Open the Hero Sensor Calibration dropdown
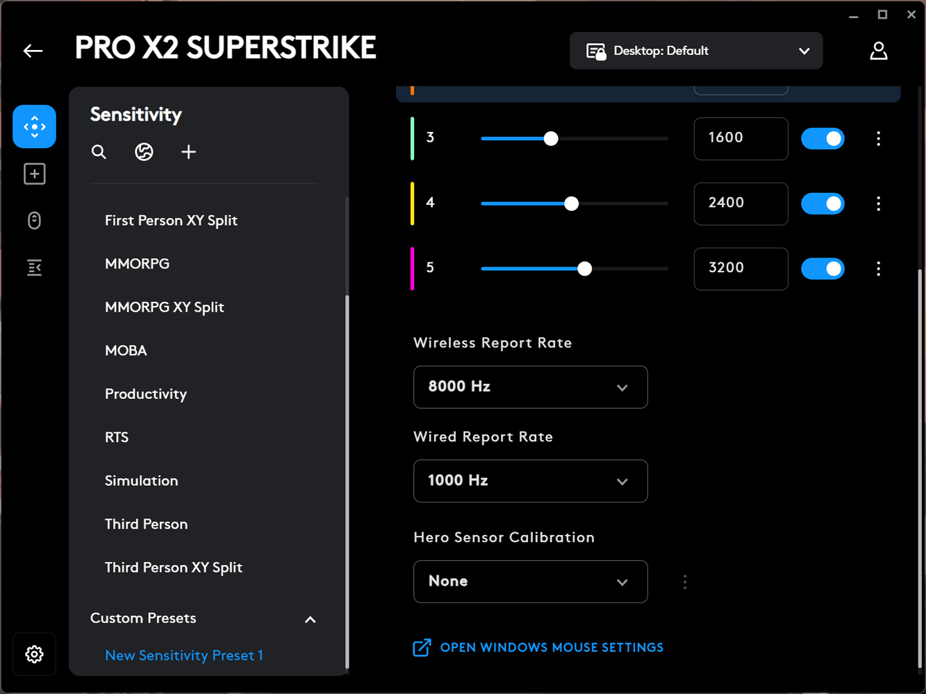926x694 pixels. click(530, 582)
